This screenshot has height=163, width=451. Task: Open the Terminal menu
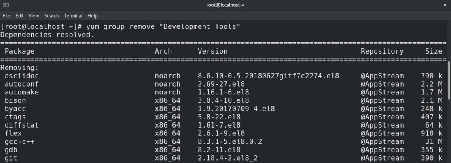coord(73,16)
